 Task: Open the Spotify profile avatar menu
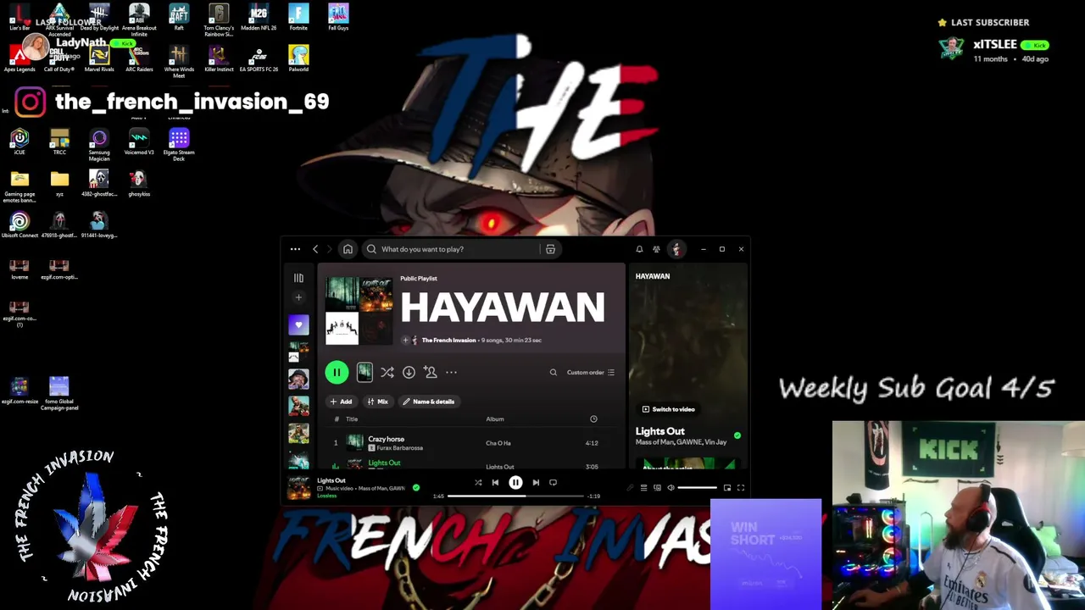(676, 249)
